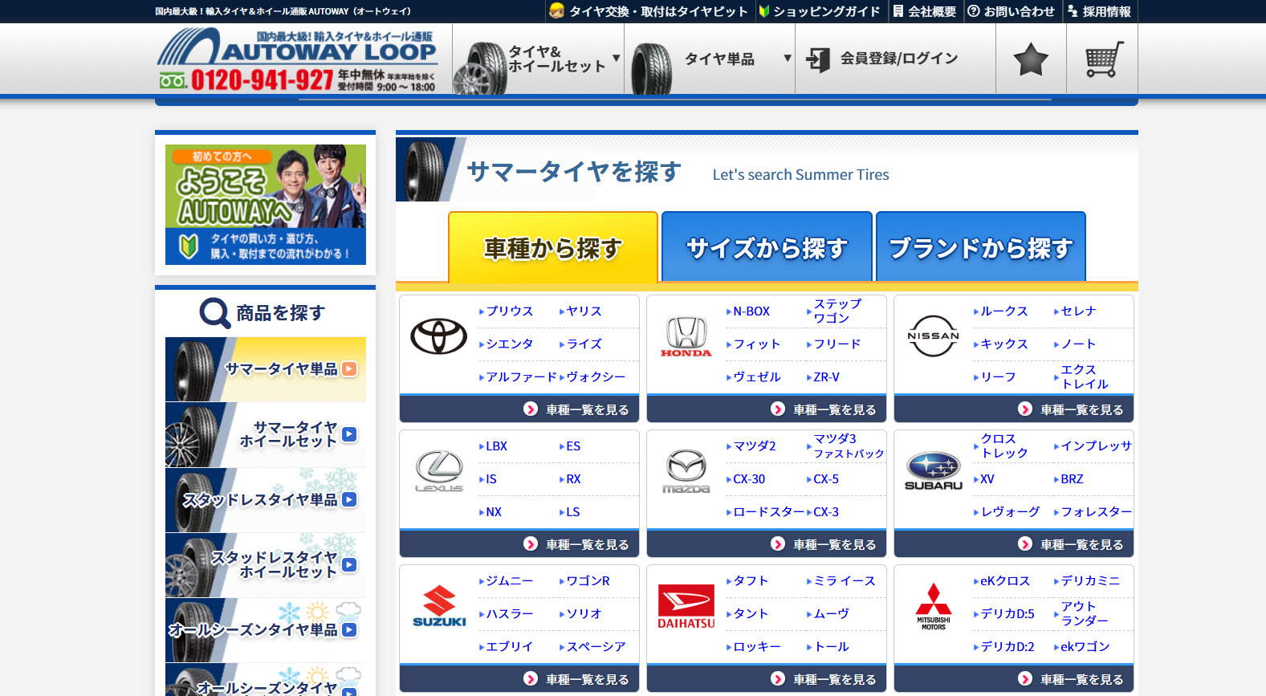Select the デリカD:5 model link
The image size is (1266, 696).
(1007, 613)
